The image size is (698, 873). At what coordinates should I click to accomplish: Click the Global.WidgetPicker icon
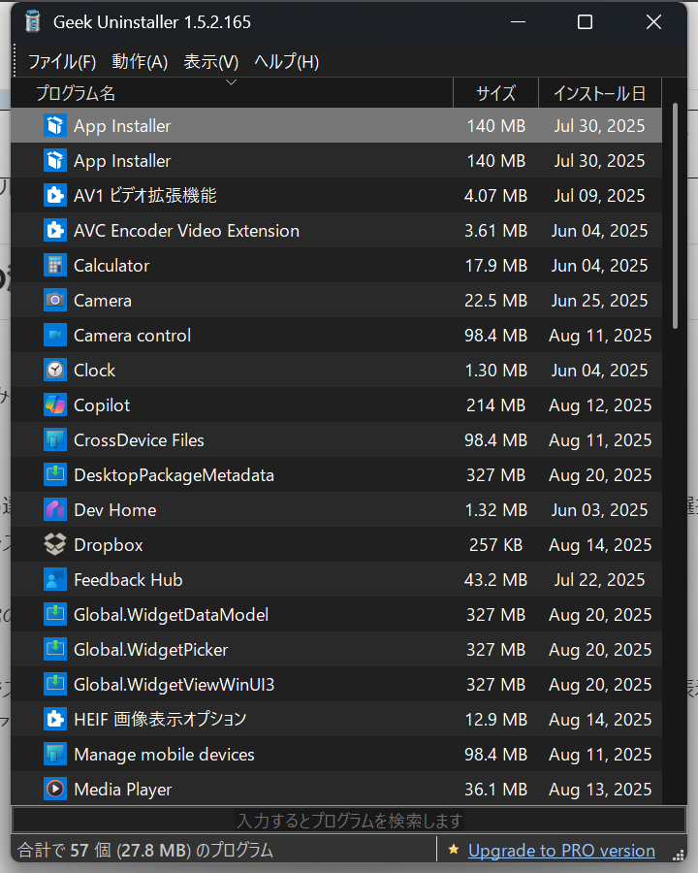pos(55,650)
